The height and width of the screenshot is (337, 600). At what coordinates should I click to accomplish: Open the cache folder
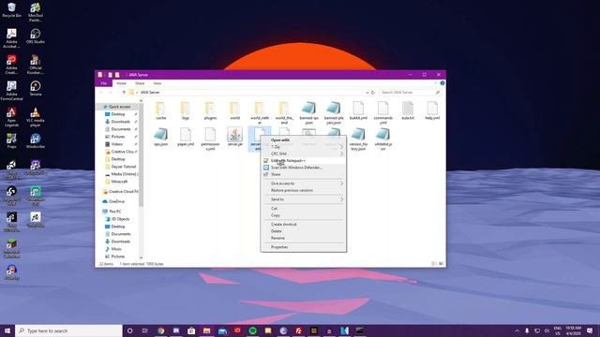[160, 110]
